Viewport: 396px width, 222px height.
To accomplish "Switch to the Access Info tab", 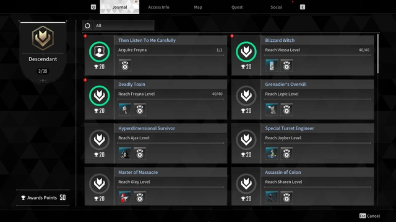I will coord(158,7).
